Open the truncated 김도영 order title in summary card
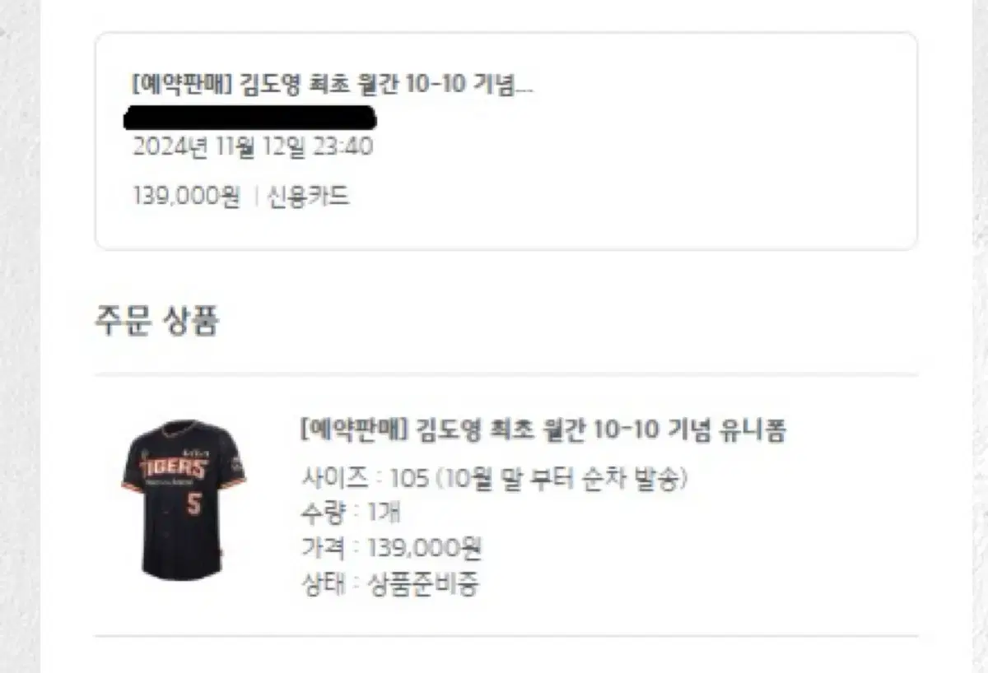988x673 pixels. click(x=332, y=85)
